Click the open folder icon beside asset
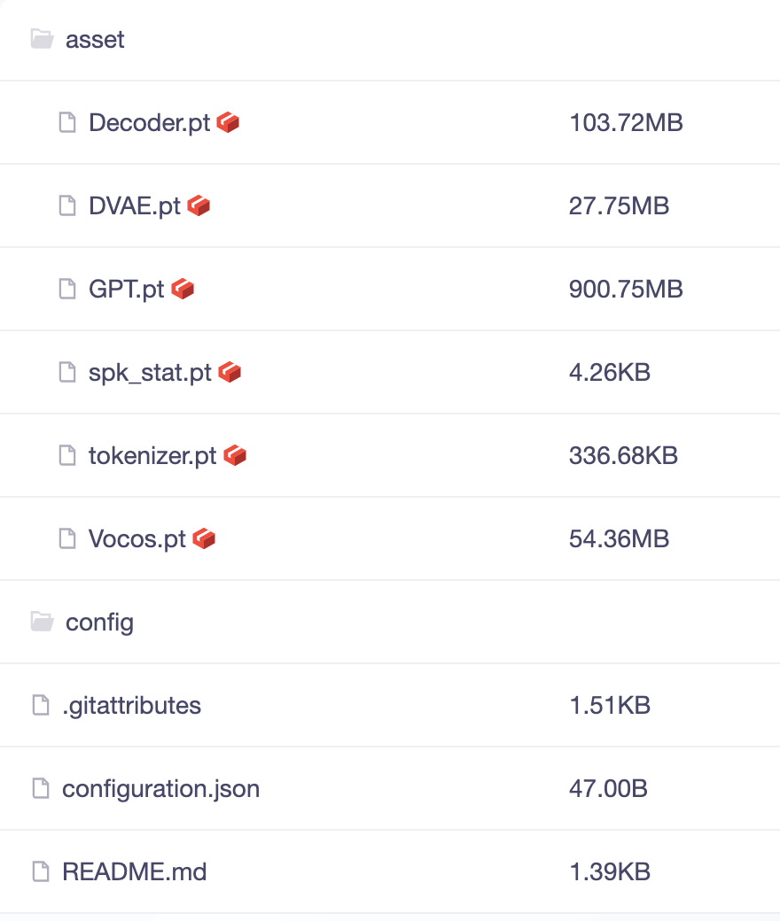Image resolution: width=780 pixels, height=921 pixels. tap(43, 39)
